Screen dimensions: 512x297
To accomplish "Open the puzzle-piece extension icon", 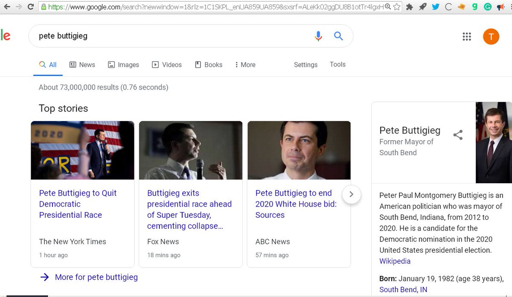I will pyautogui.click(x=410, y=7).
